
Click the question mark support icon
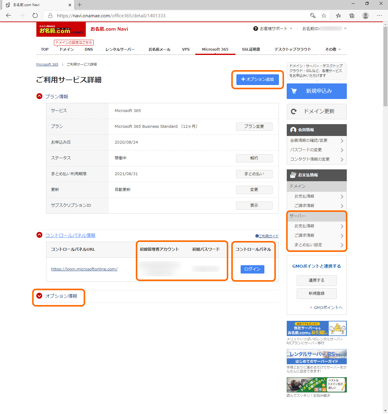click(x=256, y=29)
